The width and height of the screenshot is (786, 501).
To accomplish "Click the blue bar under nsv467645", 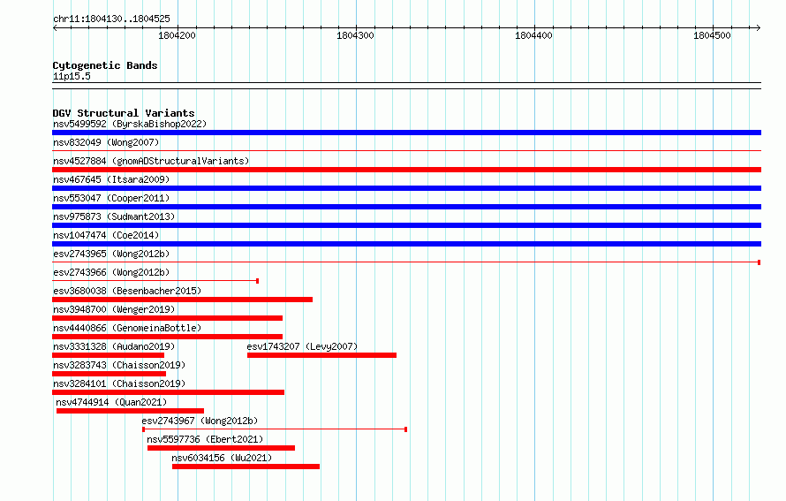I will tap(406, 188).
